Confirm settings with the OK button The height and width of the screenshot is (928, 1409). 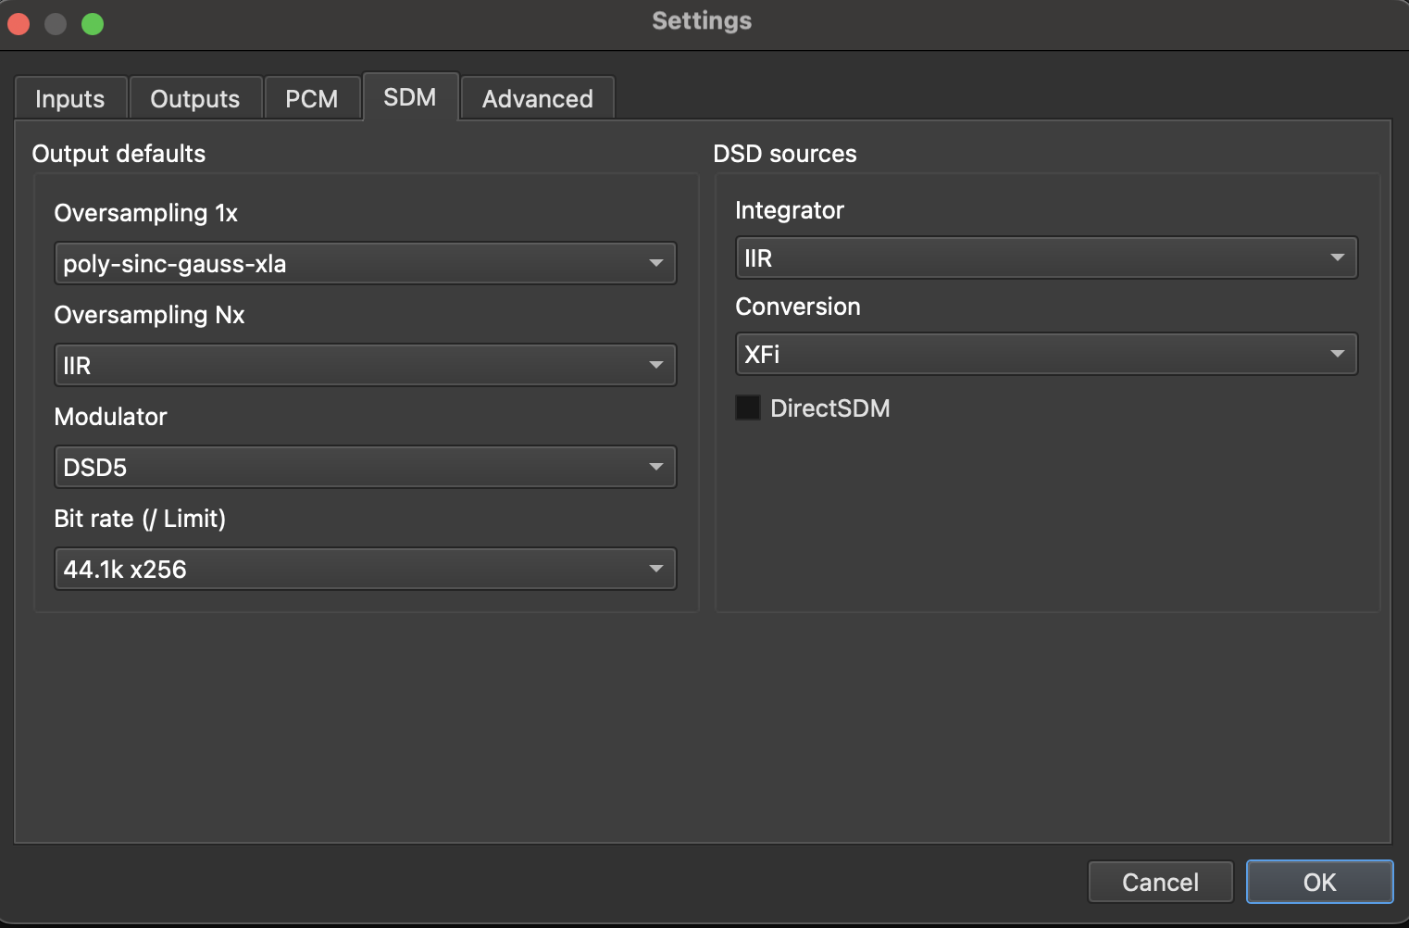click(x=1319, y=883)
